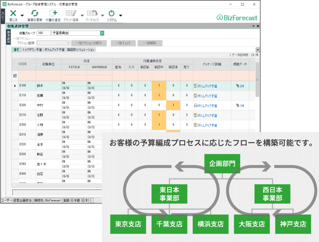Click the BizForecast app icon in title bar
The width and height of the screenshot is (319, 242).
coord(4,4)
